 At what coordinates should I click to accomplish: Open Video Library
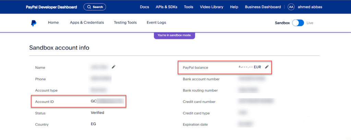point(211,7)
